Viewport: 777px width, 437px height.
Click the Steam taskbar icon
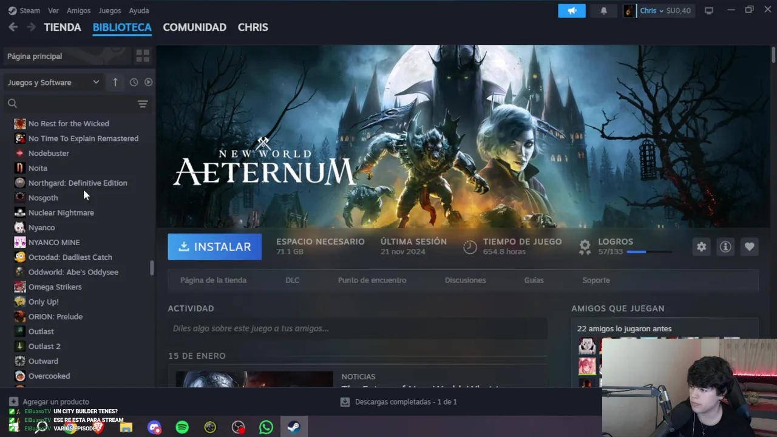tap(294, 427)
